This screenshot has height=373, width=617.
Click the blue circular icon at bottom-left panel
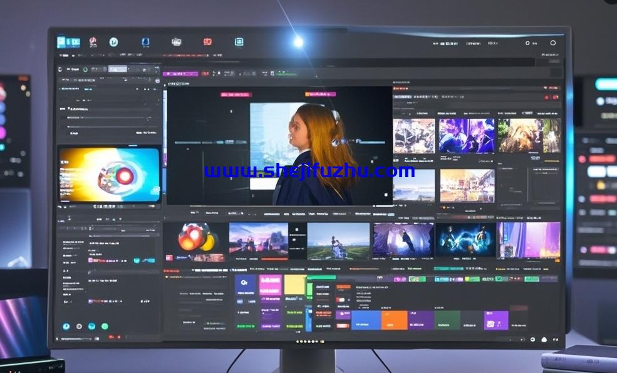click(x=66, y=326)
